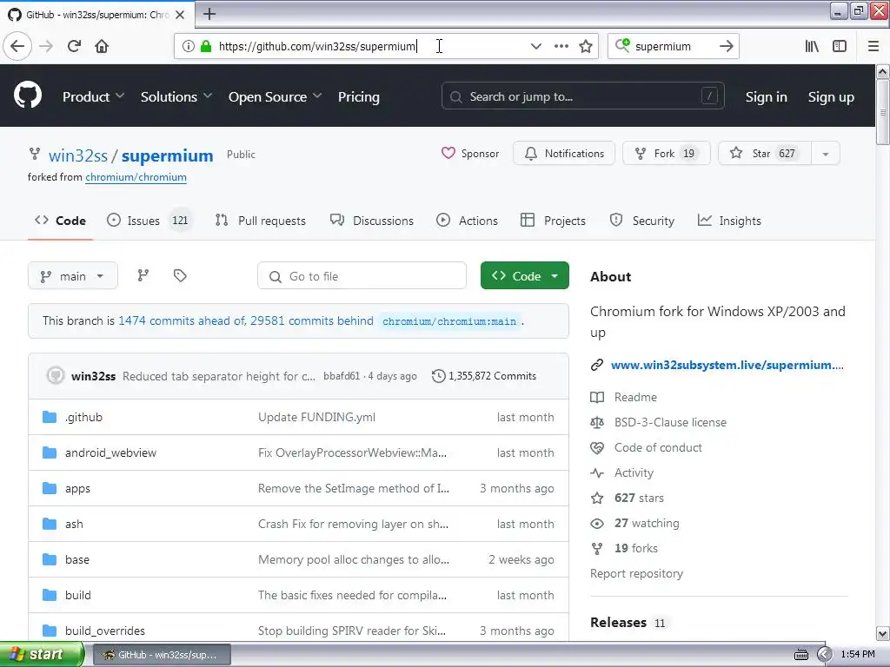Show address bar history dropdown
The width and height of the screenshot is (890, 667).
click(535, 46)
